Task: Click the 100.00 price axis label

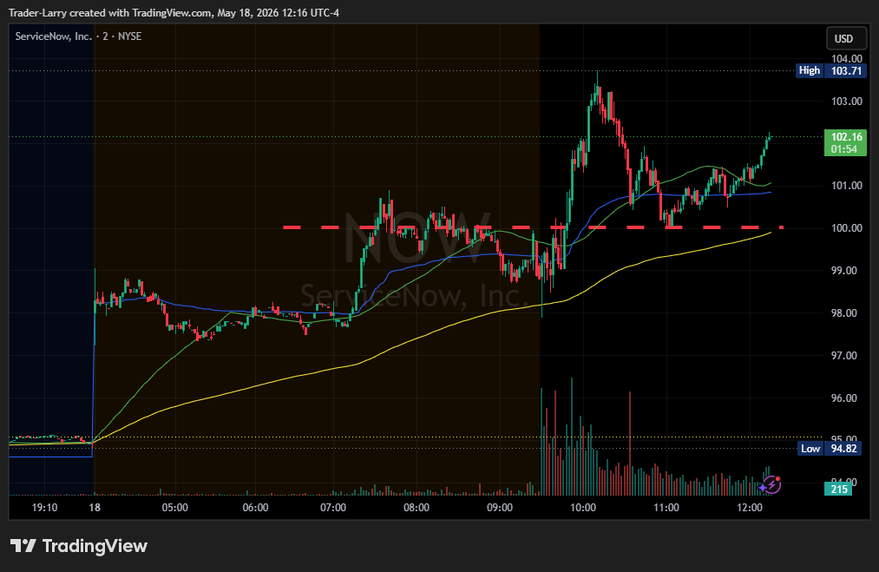Action: 847,227
